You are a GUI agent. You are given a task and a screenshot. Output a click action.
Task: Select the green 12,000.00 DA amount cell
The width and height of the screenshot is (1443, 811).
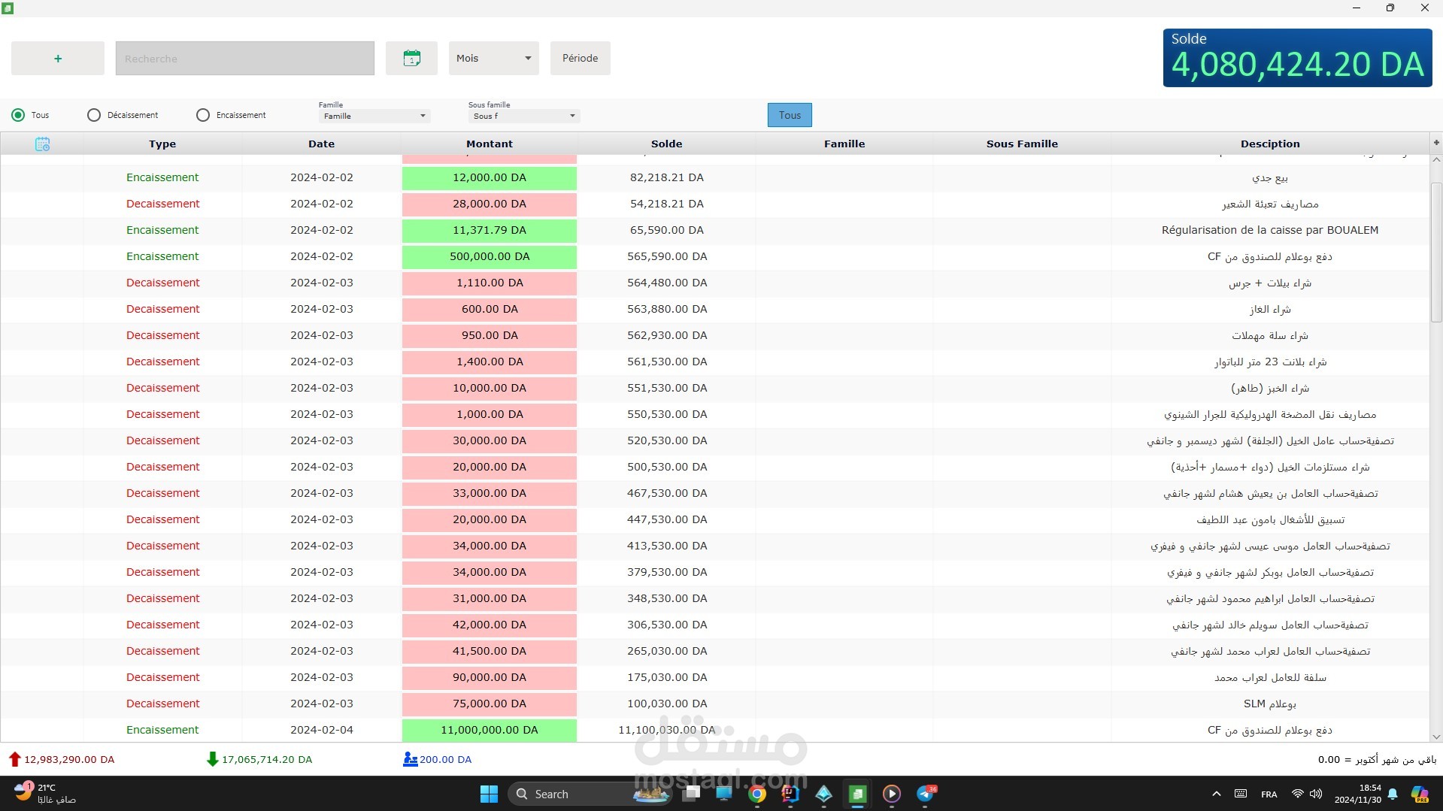pos(490,178)
